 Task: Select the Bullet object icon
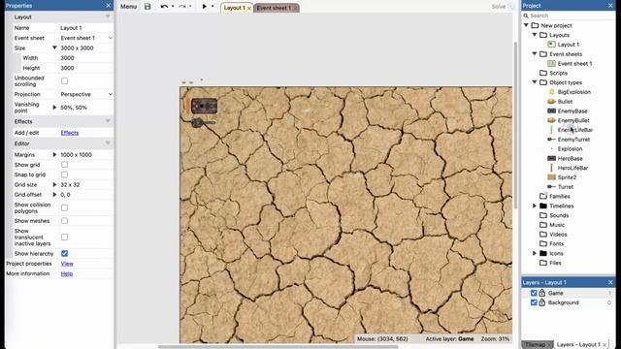(x=551, y=101)
